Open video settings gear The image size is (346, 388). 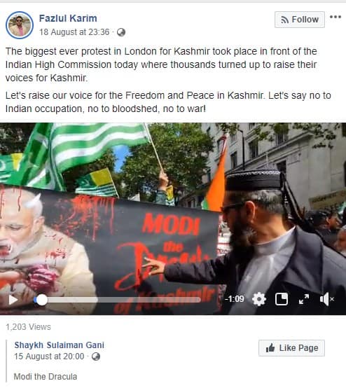259,299
